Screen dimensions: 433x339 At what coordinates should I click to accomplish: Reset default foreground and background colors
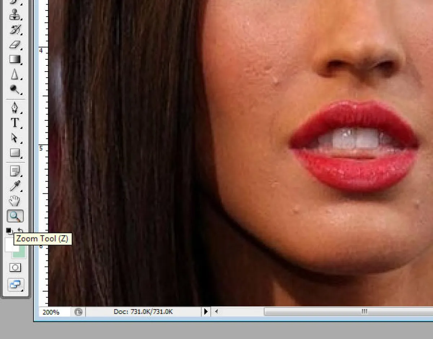pos(9,231)
